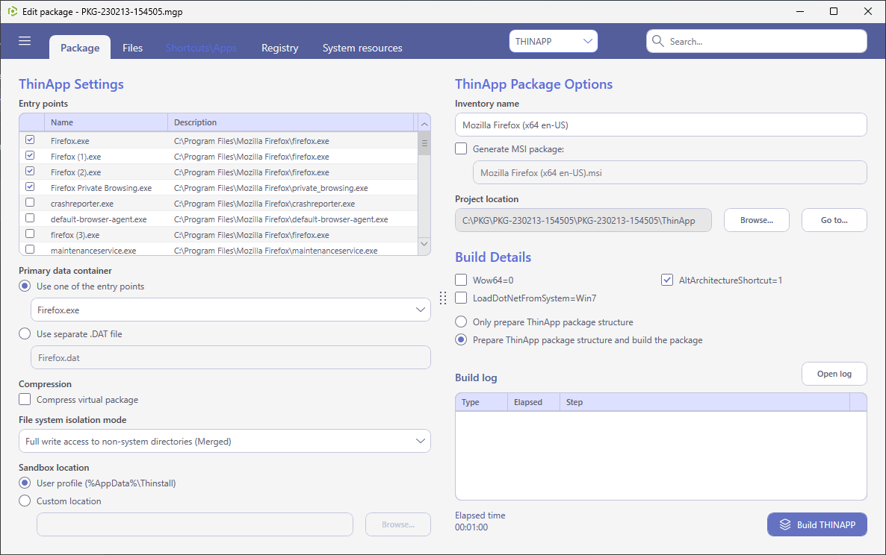Open the File system isolation mode dropdown

(224, 441)
